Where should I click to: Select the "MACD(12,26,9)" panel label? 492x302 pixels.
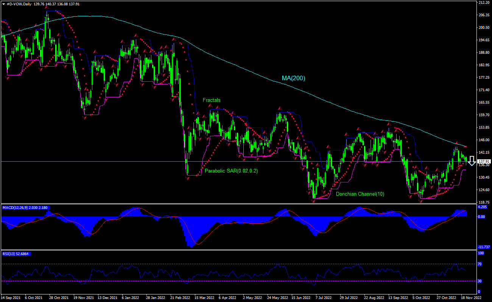(15, 207)
